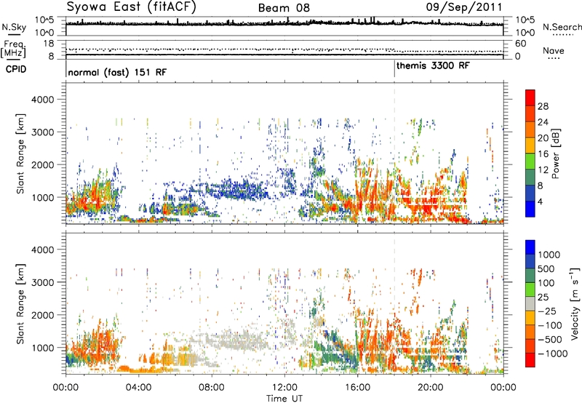Click the 'Velocity [m s-1]' colorbar label
This screenshot has width=582, height=403.
click(575, 303)
